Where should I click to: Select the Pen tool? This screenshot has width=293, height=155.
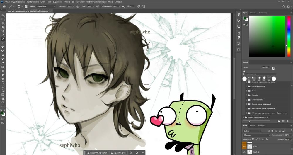click(3, 87)
